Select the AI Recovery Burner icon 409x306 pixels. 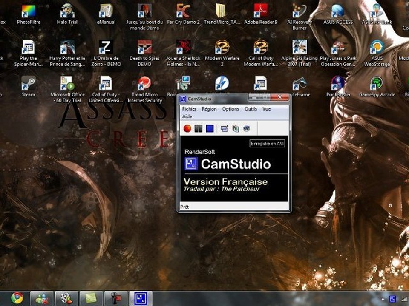[x=299, y=17]
